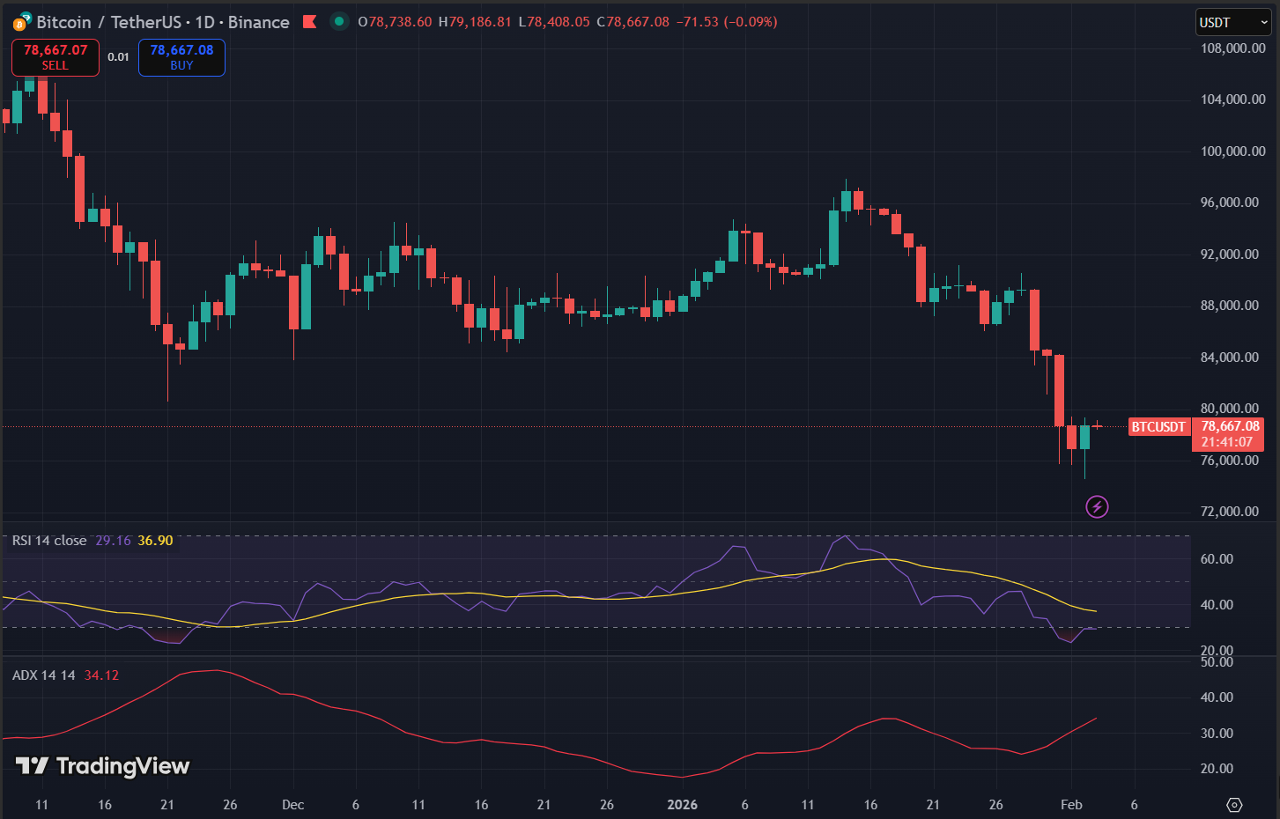Image resolution: width=1280 pixels, height=819 pixels.
Task: Click the green market status dot
Action: [339, 21]
